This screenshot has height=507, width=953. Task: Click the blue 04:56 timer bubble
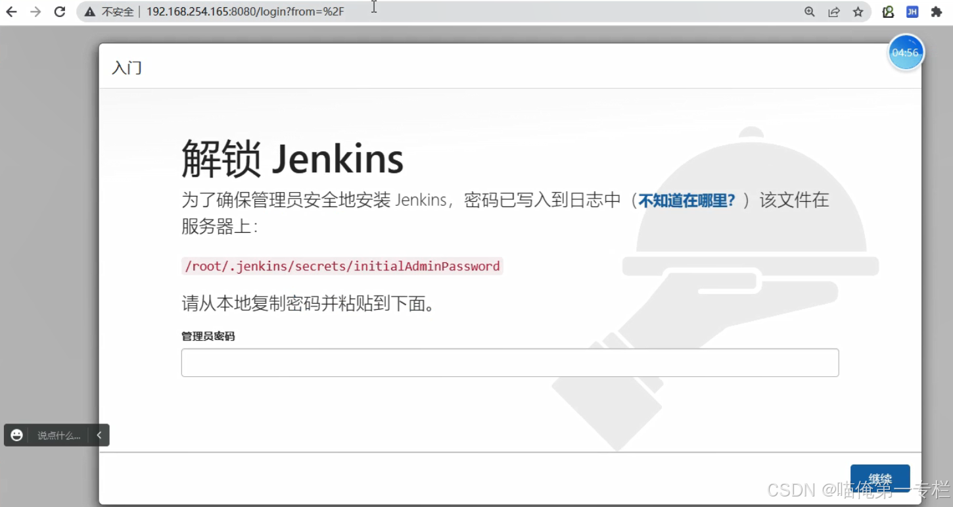(906, 53)
